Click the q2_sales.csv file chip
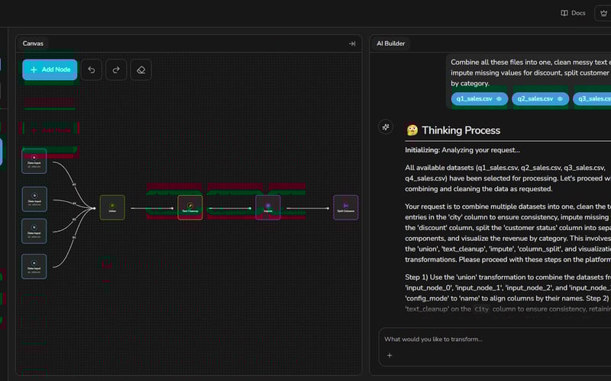Image resolution: width=611 pixels, height=381 pixels. 540,99
